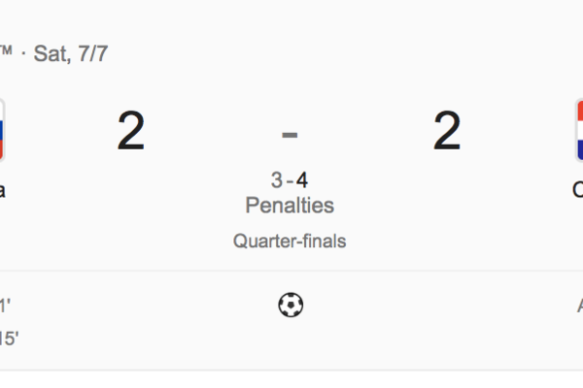Screen dimensions: 583x388
Task: Click the Quarter-finals stage label
Action: click(x=290, y=241)
